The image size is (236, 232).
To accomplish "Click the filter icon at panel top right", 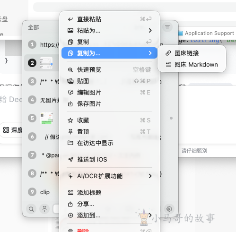I will click(167, 27).
